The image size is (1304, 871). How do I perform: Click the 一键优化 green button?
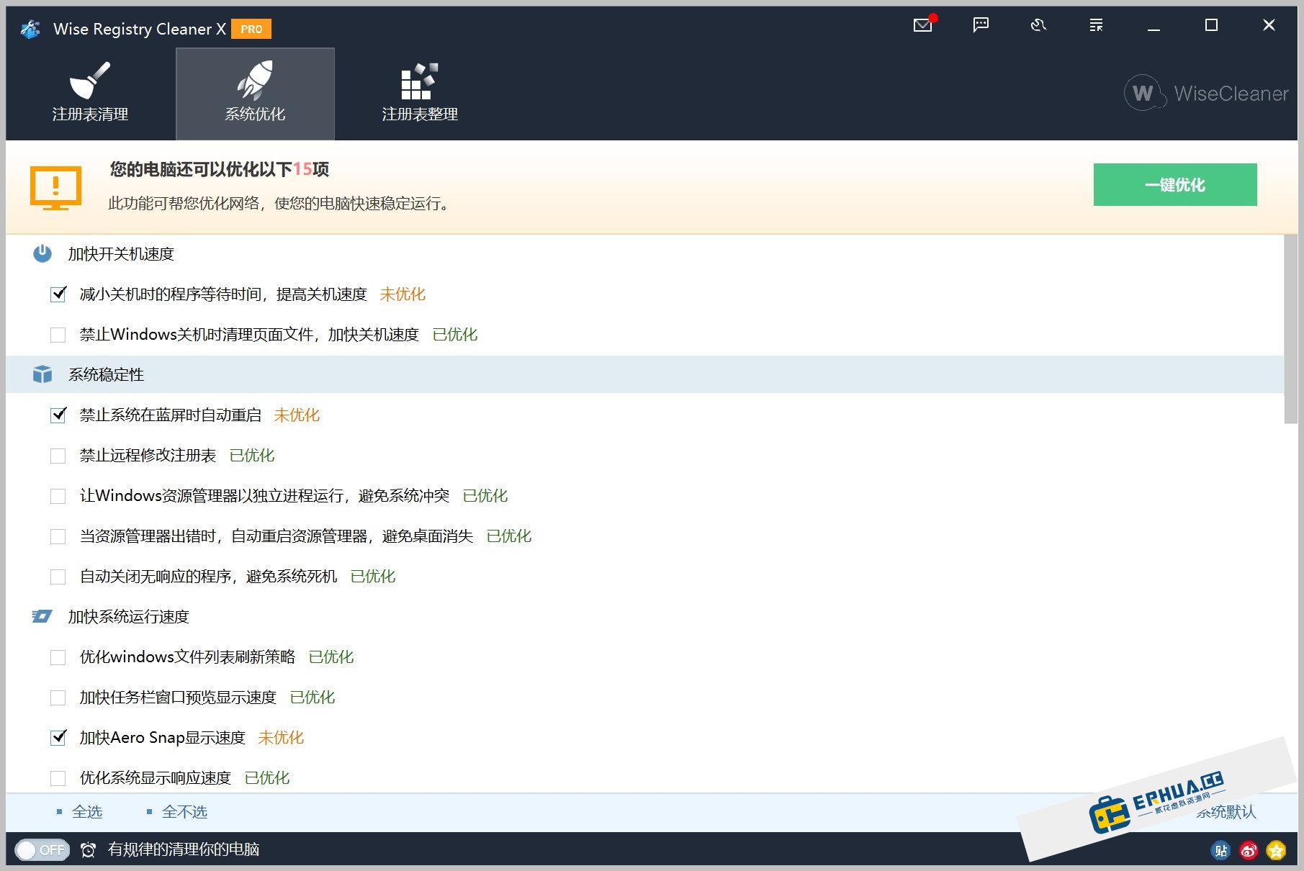[1174, 184]
